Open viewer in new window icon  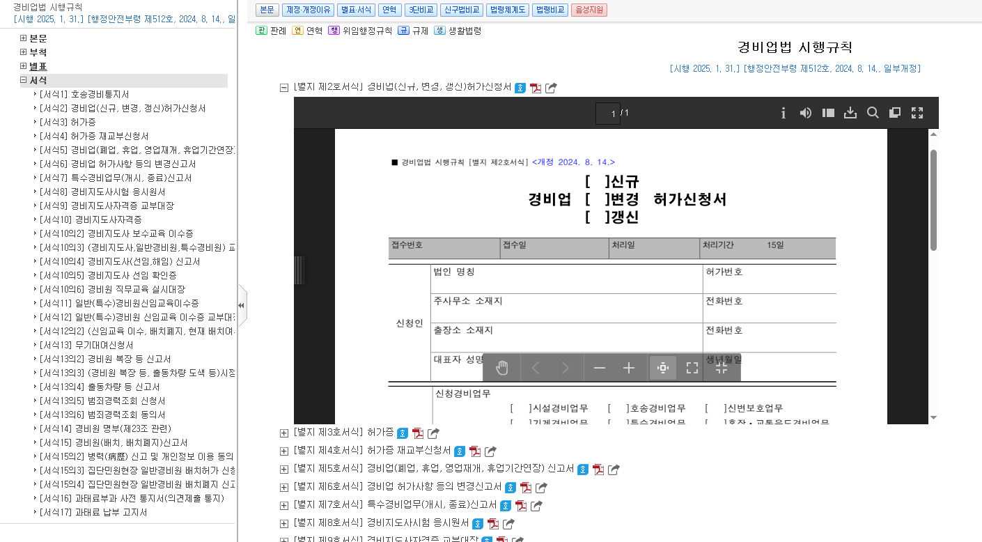click(895, 113)
